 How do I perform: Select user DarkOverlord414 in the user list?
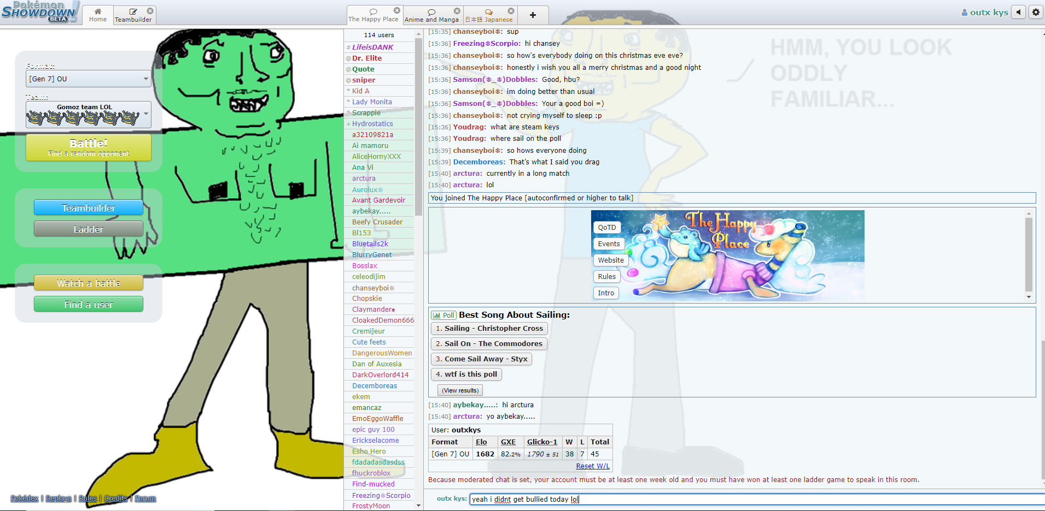coord(380,375)
